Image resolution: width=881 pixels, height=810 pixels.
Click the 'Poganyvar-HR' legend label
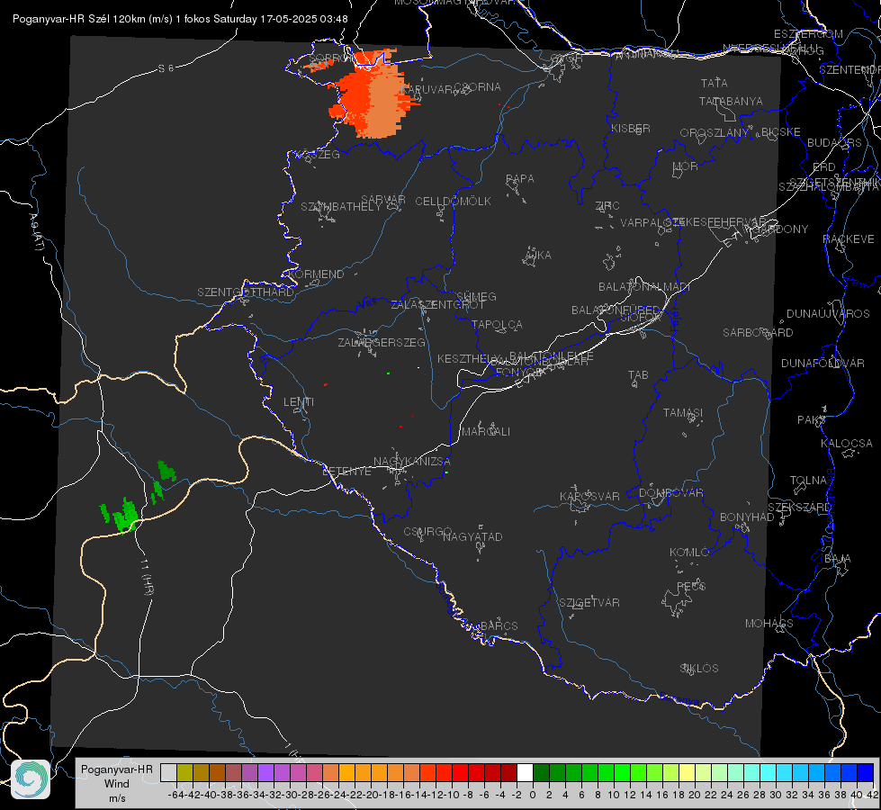pyautogui.click(x=117, y=769)
